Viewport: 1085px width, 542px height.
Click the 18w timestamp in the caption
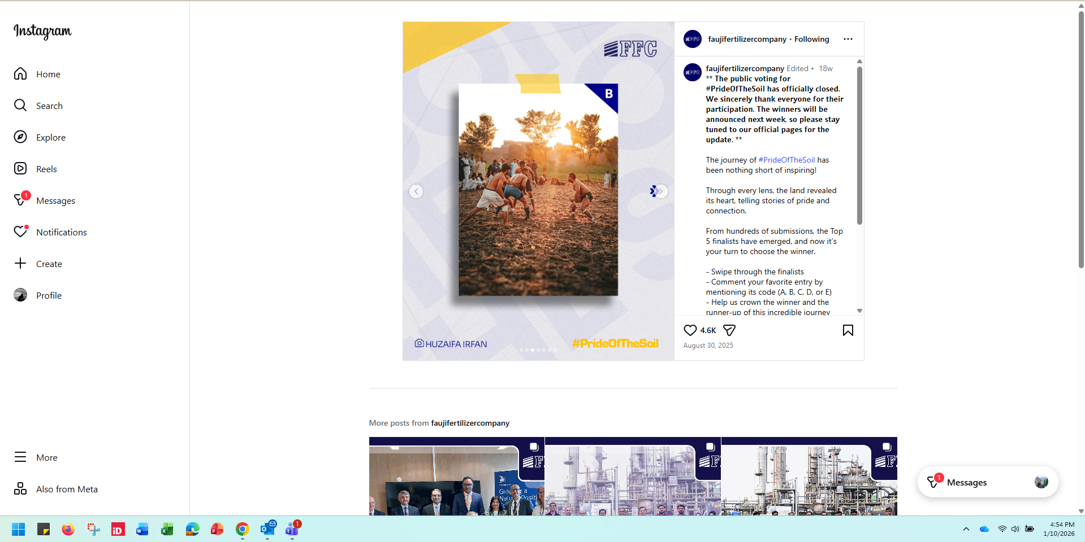click(825, 68)
